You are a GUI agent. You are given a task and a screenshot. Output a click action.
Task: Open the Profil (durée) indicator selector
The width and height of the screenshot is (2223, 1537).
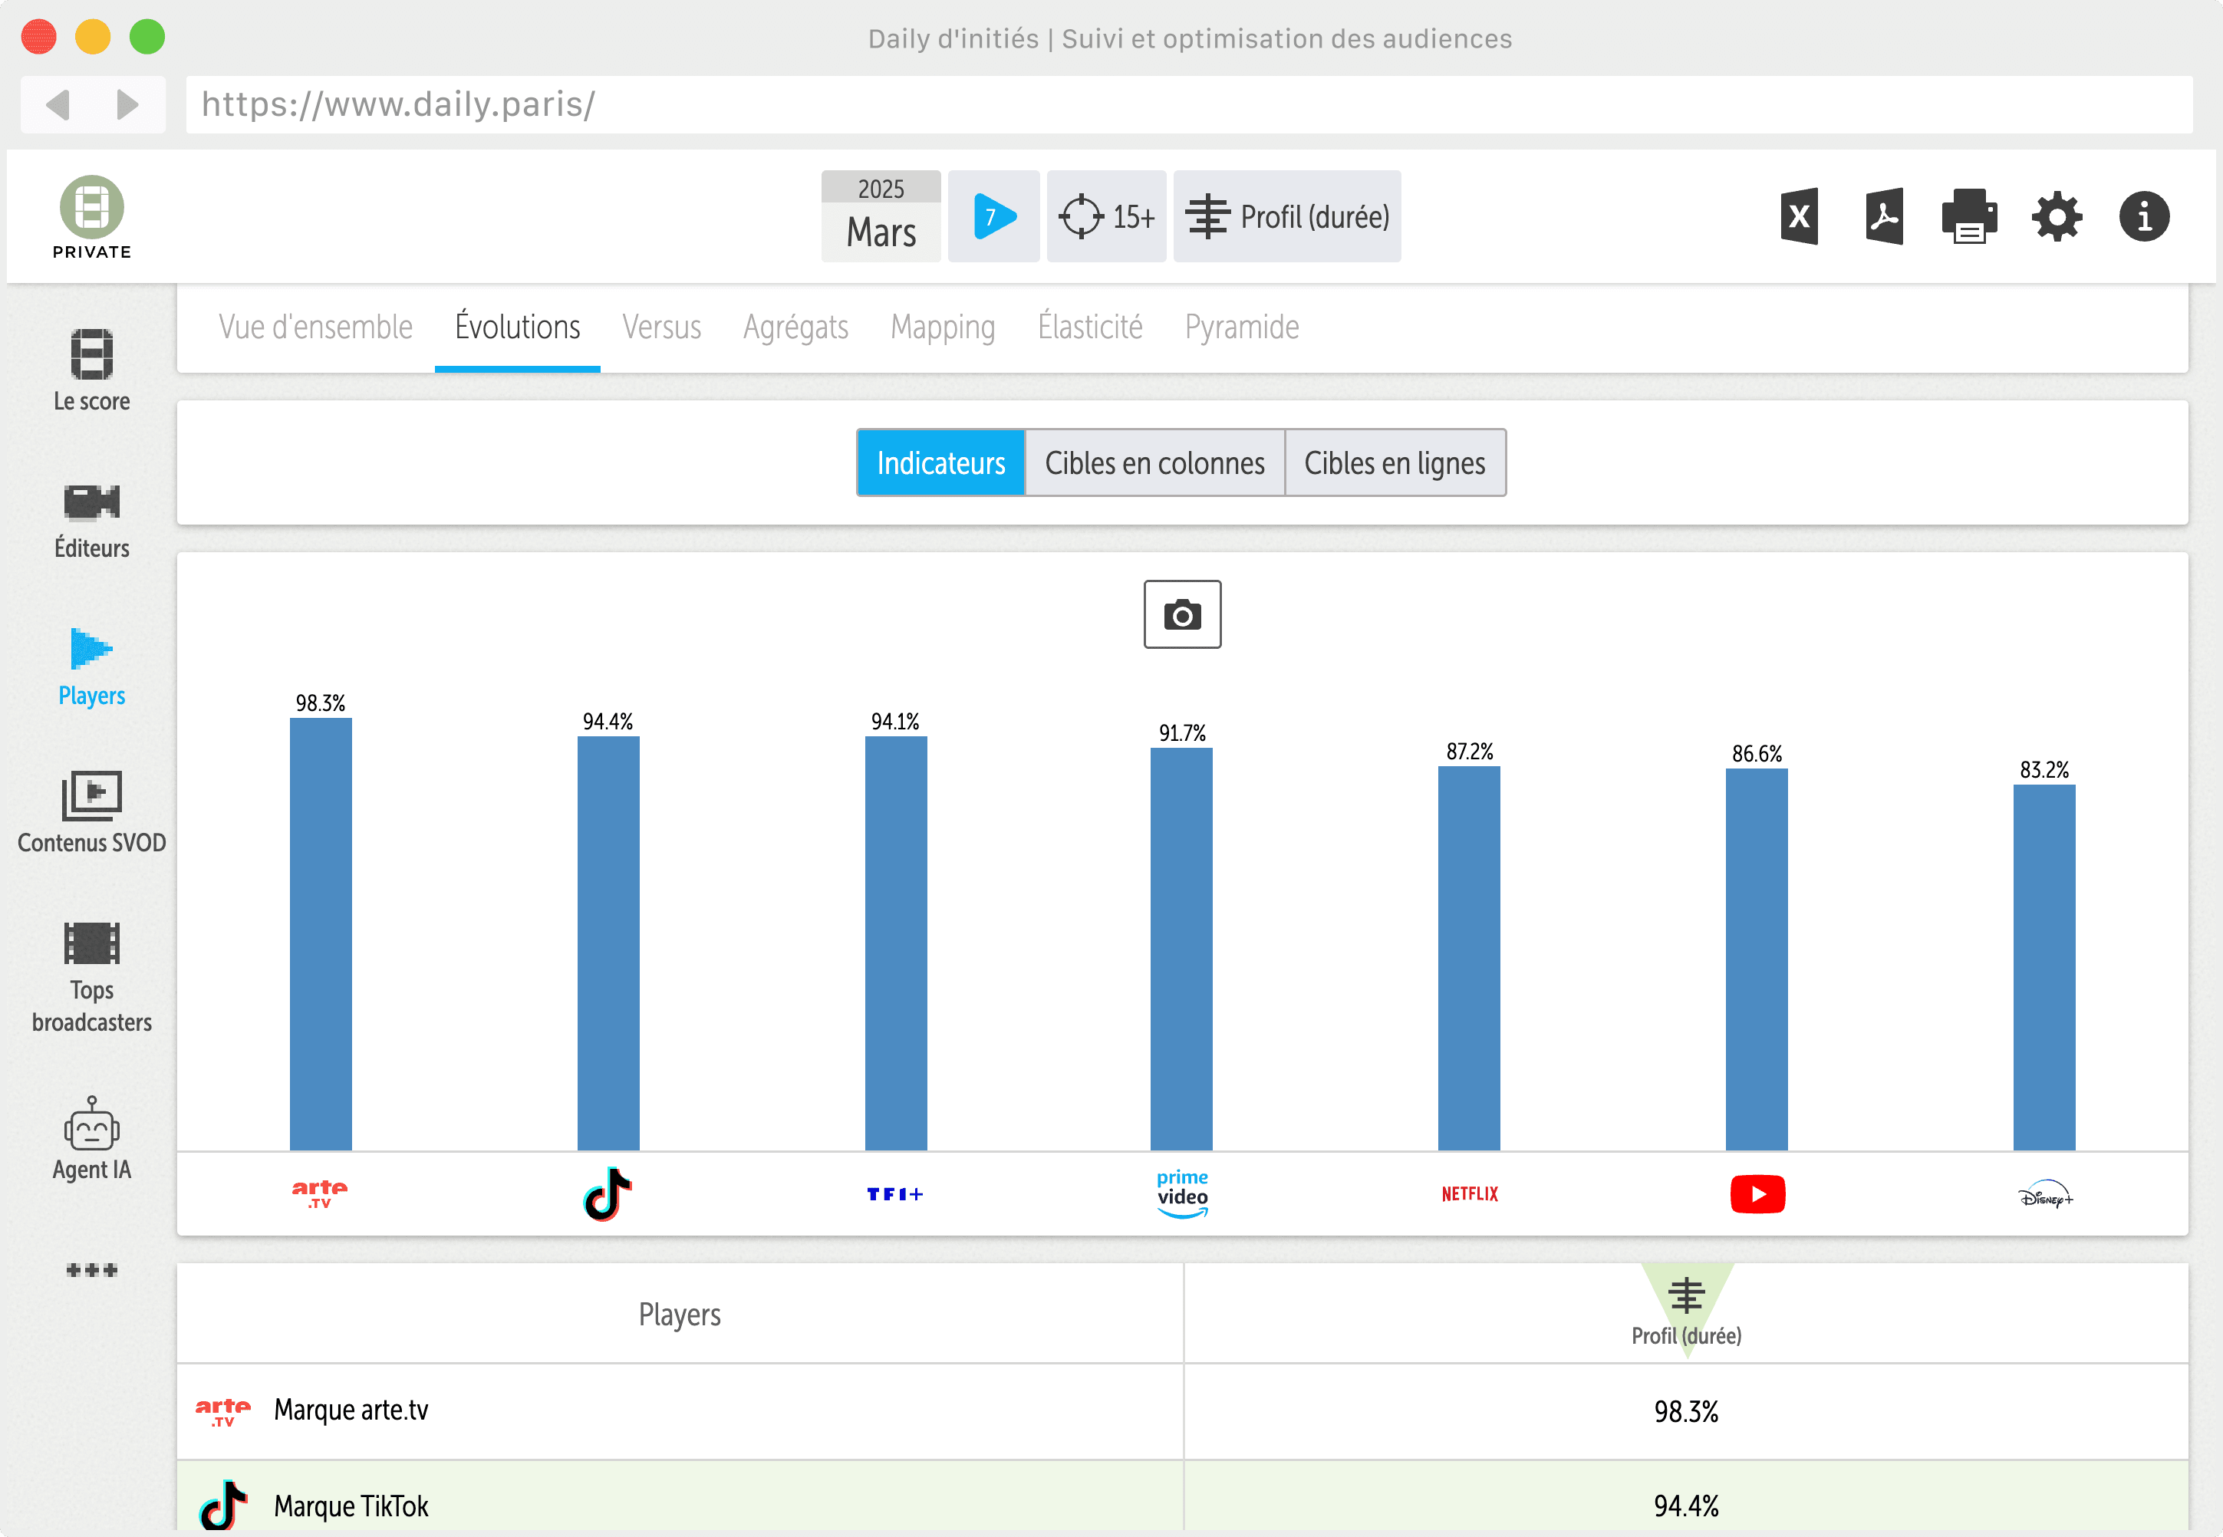pyautogui.click(x=1286, y=217)
